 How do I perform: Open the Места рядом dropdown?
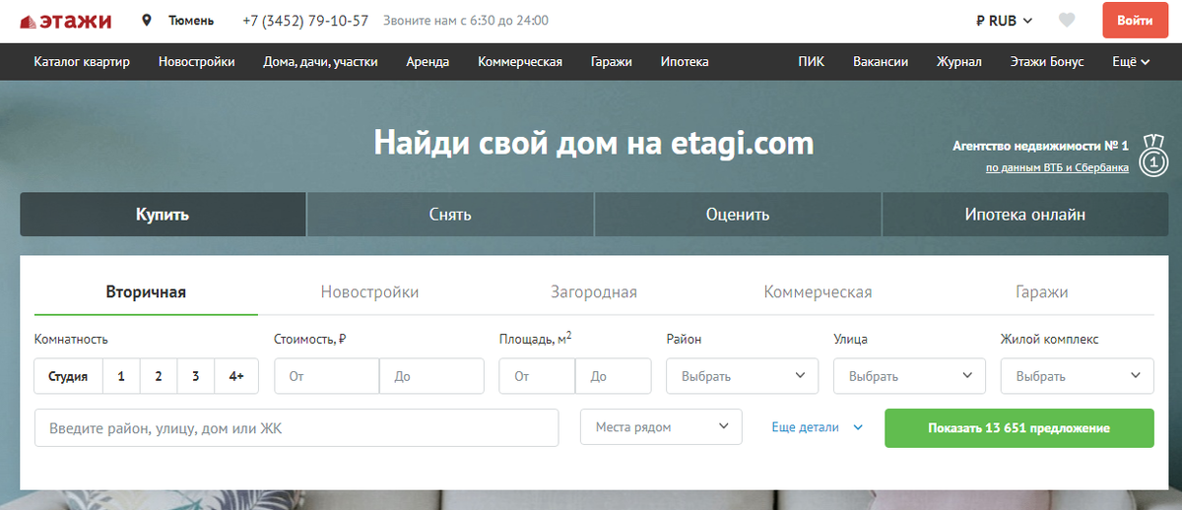(661, 427)
